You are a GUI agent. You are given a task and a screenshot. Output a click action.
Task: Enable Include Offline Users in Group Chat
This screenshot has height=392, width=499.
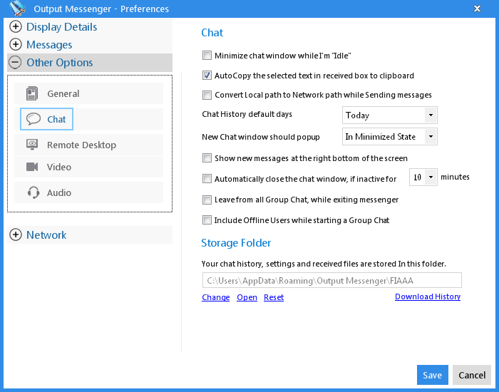pyautogui.click(x=207, y=220)
